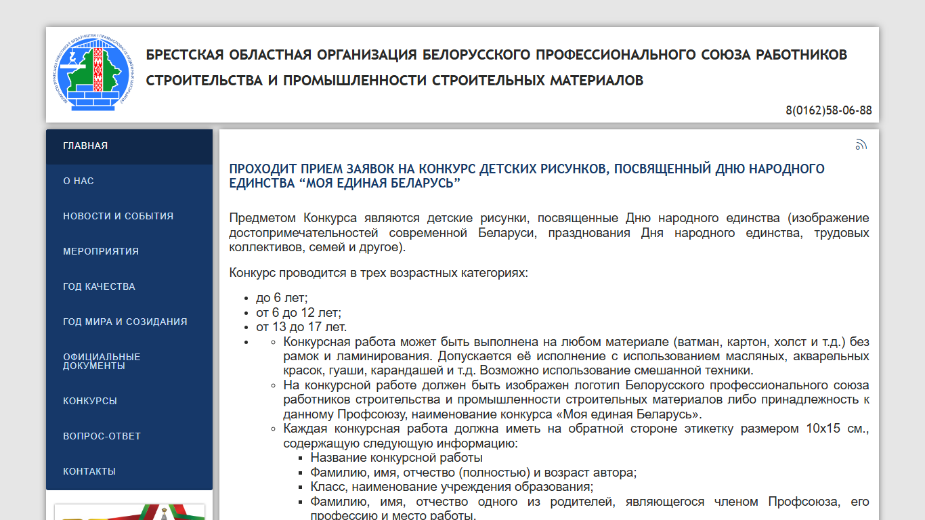Open НОВОСТИ И СОБЫТИЯ section
Viewport: 925px width, 520px height.
(129, 217)
